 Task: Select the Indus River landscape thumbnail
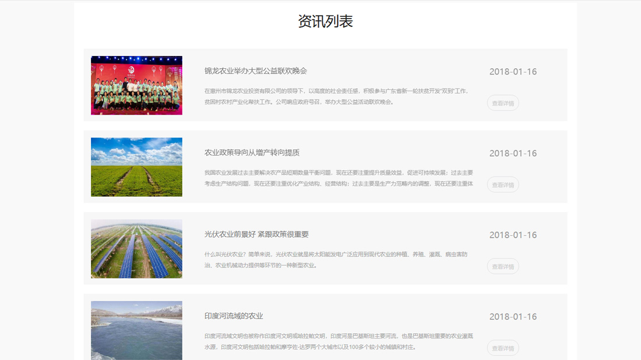click(x=136, y=330)
